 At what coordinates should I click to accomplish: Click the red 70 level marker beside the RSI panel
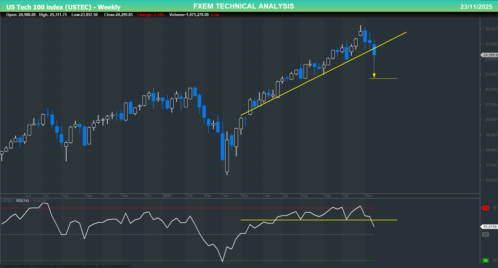click(x=485, y=208)
